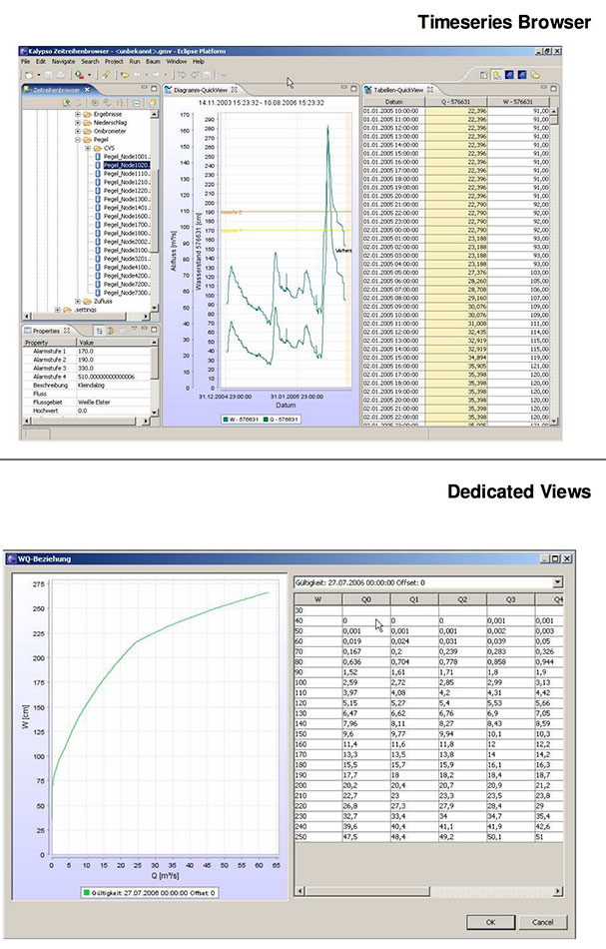The image size is (606, 949).
Task: Click the Save toolbar icon
Action: point(48,75)
